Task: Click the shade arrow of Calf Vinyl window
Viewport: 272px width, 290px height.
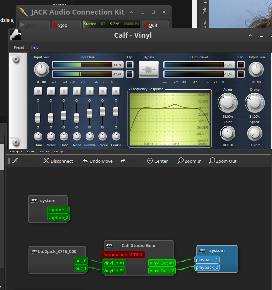Action: point(251,35)
